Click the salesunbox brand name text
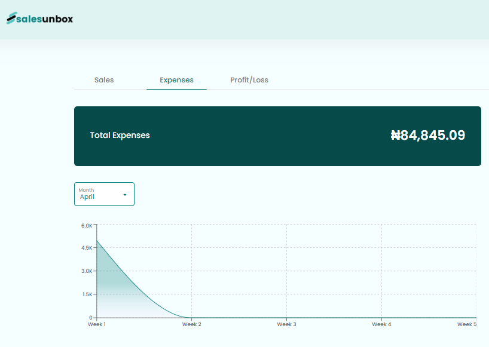The image size is (489, 347). pyautogui.click(x=45, y=19)
